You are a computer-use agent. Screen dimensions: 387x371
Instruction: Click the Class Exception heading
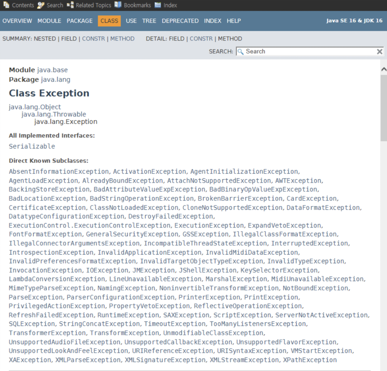[49, 93]
